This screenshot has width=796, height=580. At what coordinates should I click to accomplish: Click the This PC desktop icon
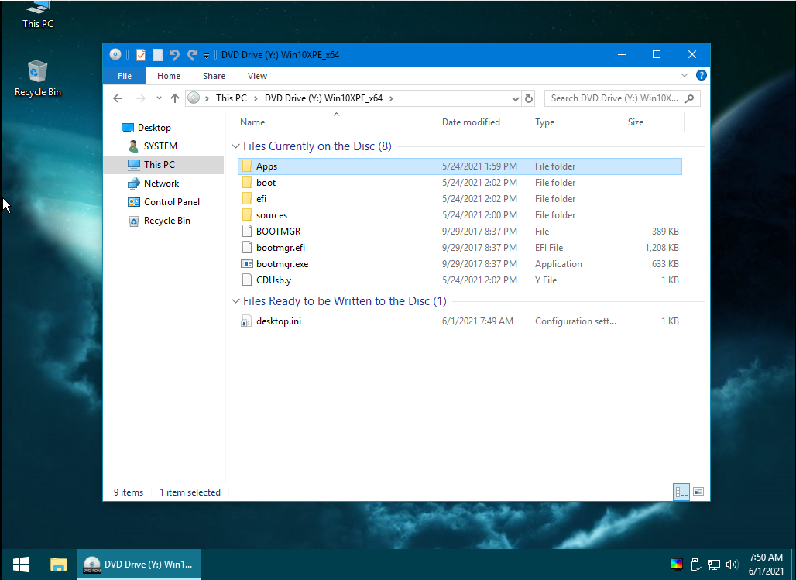(38, 15)
